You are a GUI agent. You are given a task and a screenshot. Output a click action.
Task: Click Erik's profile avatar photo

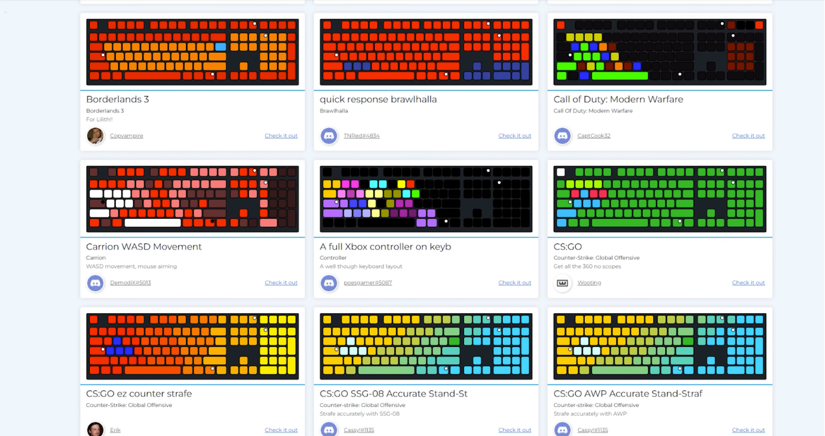click(x=95, y=429)
